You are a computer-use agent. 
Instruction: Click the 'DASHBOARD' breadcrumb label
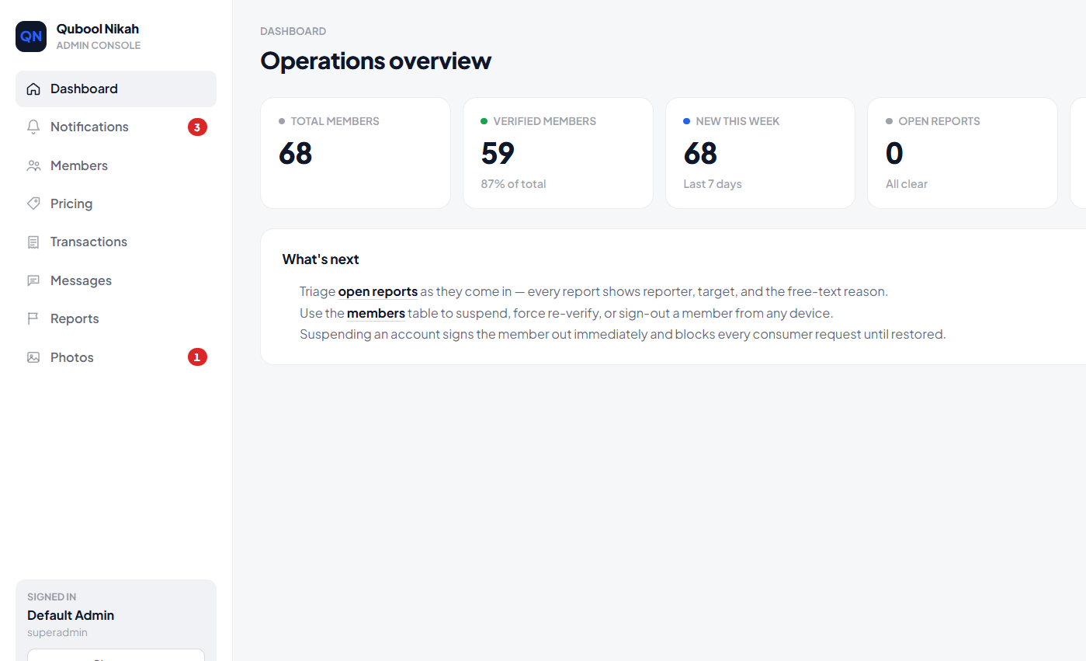(293, 31)
